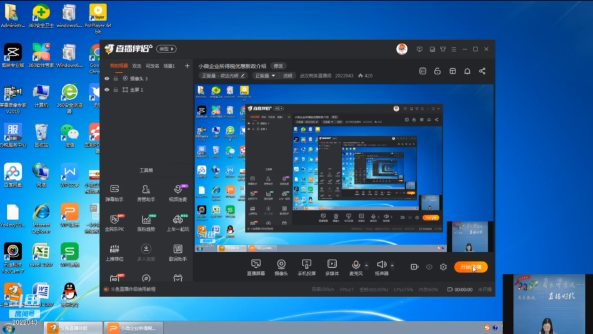Image resolution: width=593 pixels, height=334 pixels.
Task: Open the 百度网盘 desktop icon
Action: point(13,175)
